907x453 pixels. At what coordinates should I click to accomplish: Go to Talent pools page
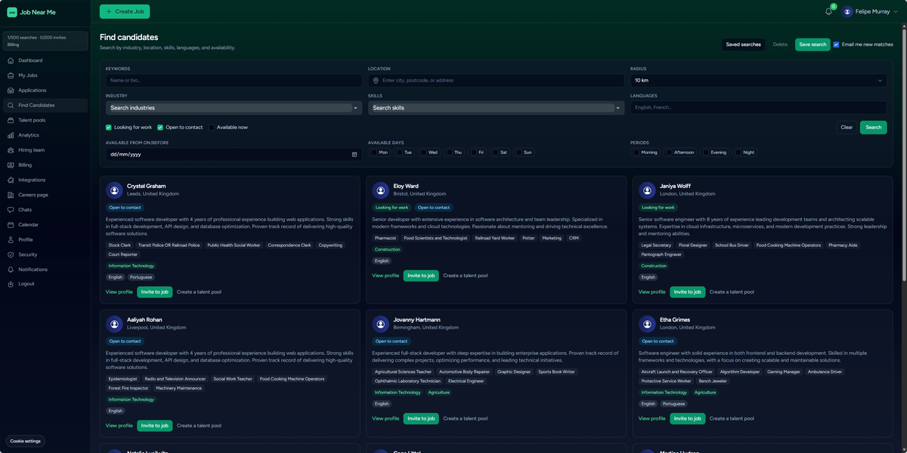pyautogui.click(x=45, y=120)
